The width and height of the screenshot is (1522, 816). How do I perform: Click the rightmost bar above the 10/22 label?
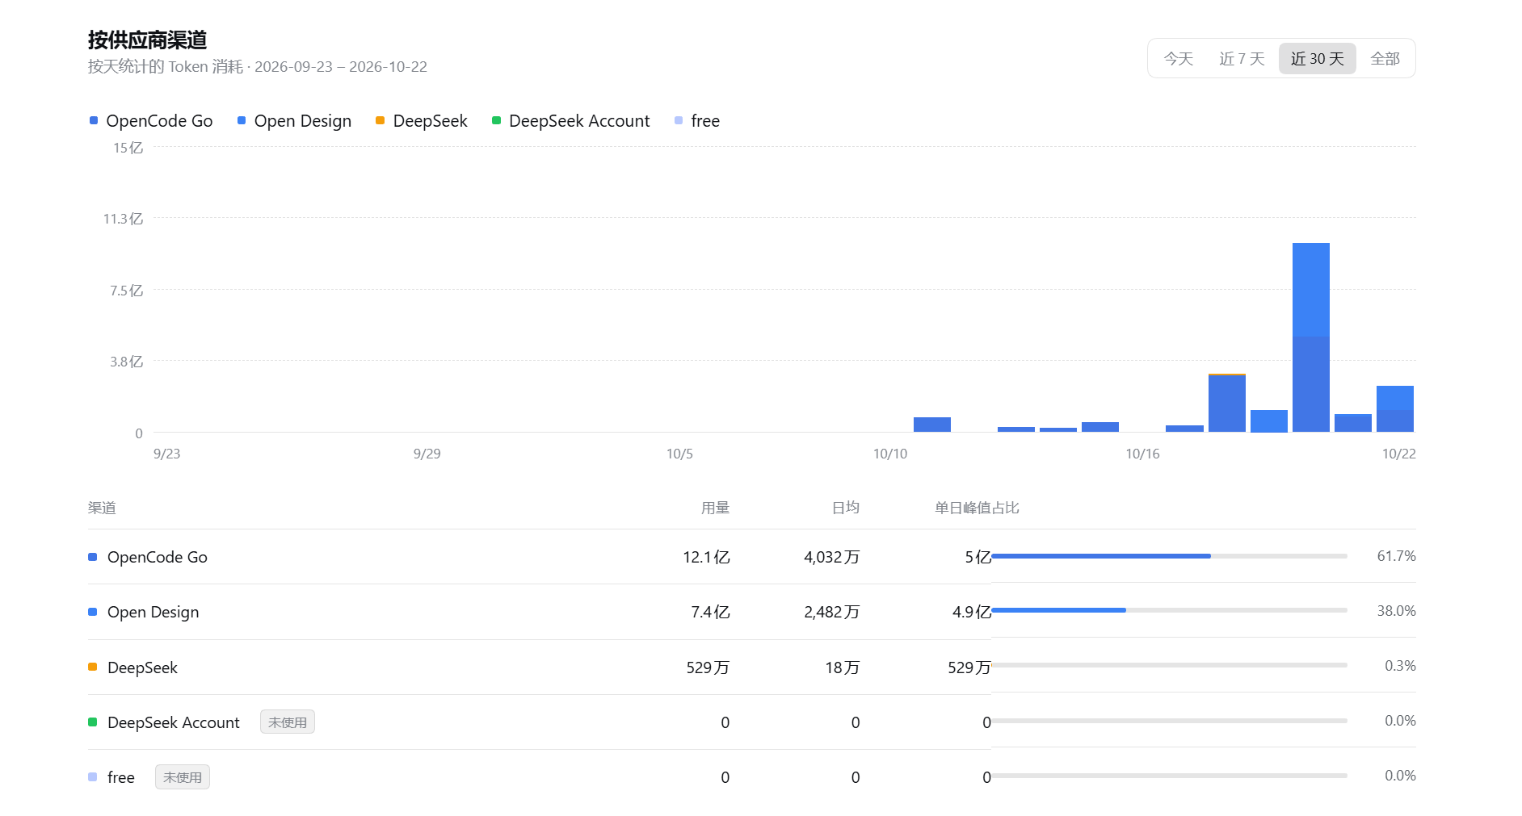[1394, 409]
